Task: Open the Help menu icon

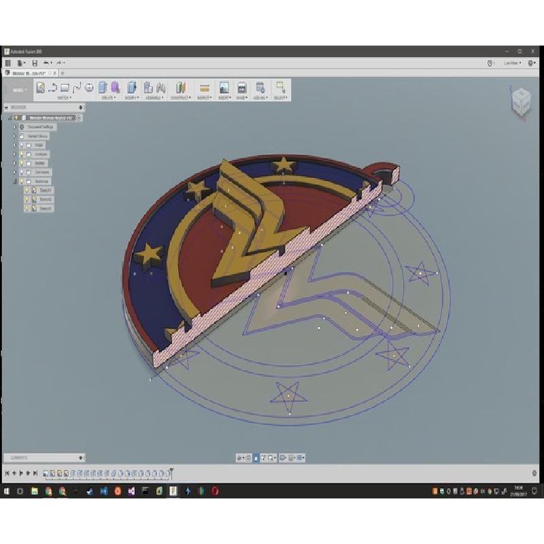Action: click(x=532, y=63)
